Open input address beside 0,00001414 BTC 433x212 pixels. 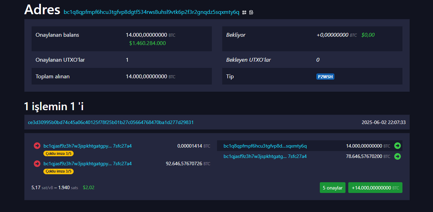click(x=88, y=146)
